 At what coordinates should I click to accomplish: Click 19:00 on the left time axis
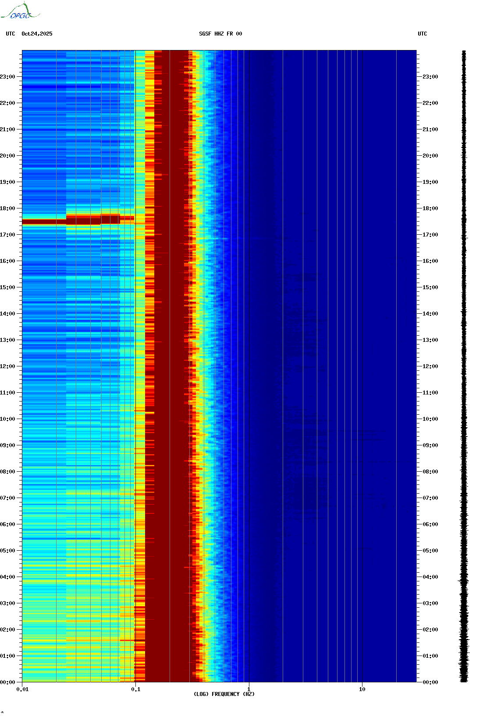[x=7, y=182]
